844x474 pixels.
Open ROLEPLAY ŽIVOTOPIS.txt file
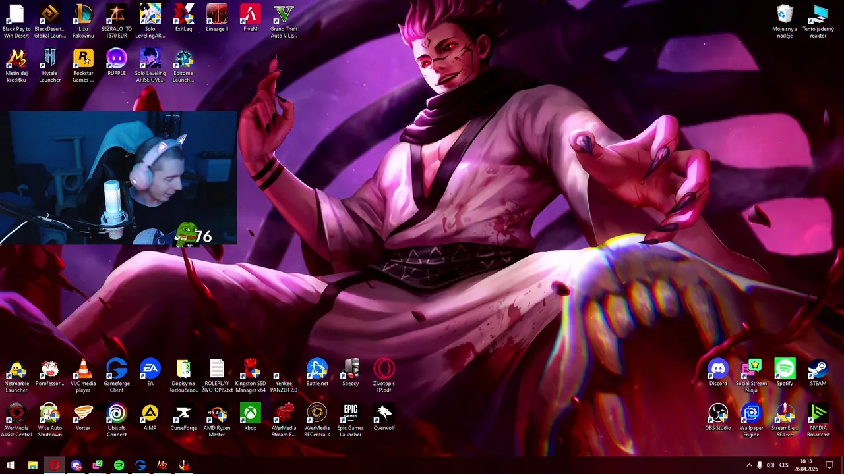pos(217,377)
